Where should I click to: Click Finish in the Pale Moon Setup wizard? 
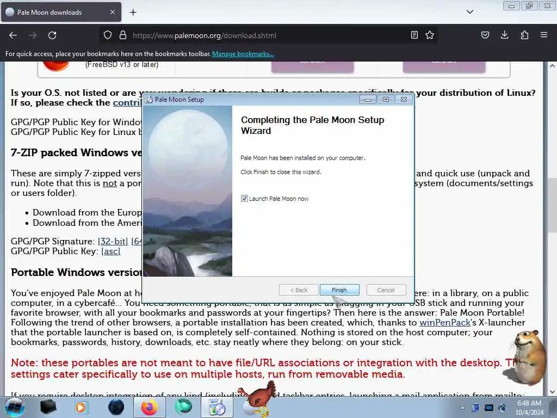339,290
